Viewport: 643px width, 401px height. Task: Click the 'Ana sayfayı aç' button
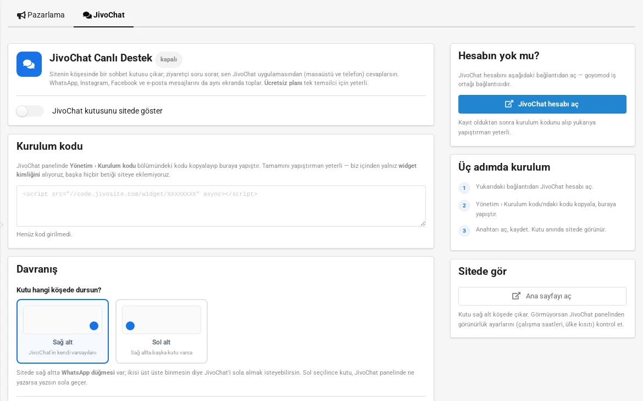[542, 296]
